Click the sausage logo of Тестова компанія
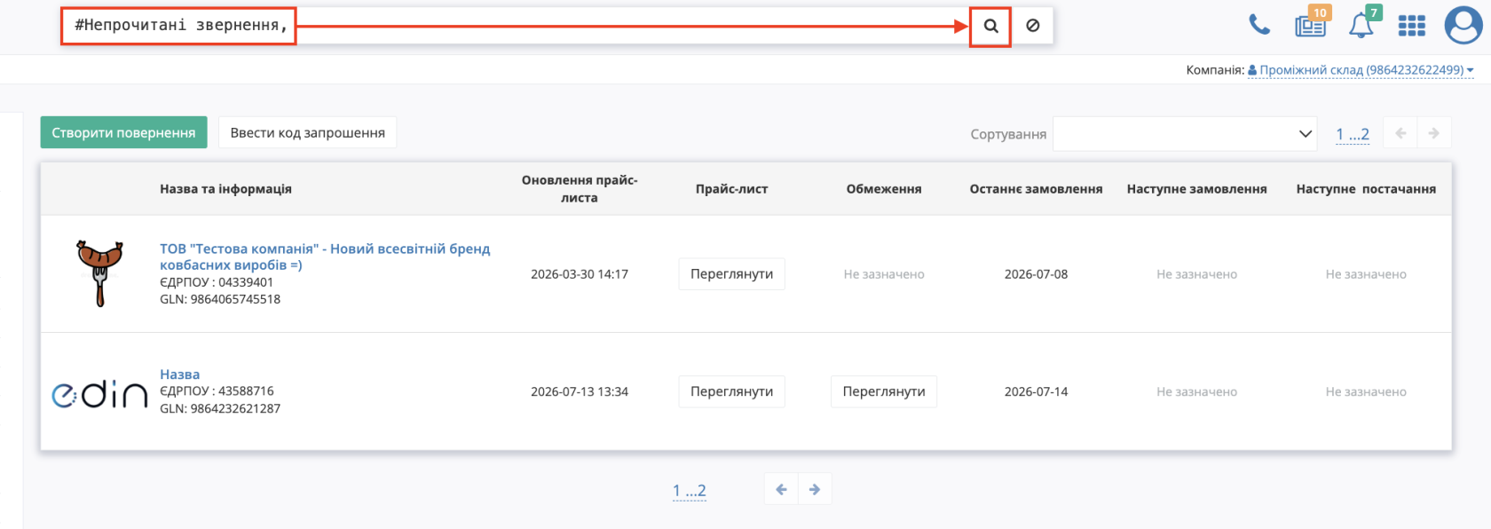The width and height of the screenshot is (1491, 529). point(99,273)
